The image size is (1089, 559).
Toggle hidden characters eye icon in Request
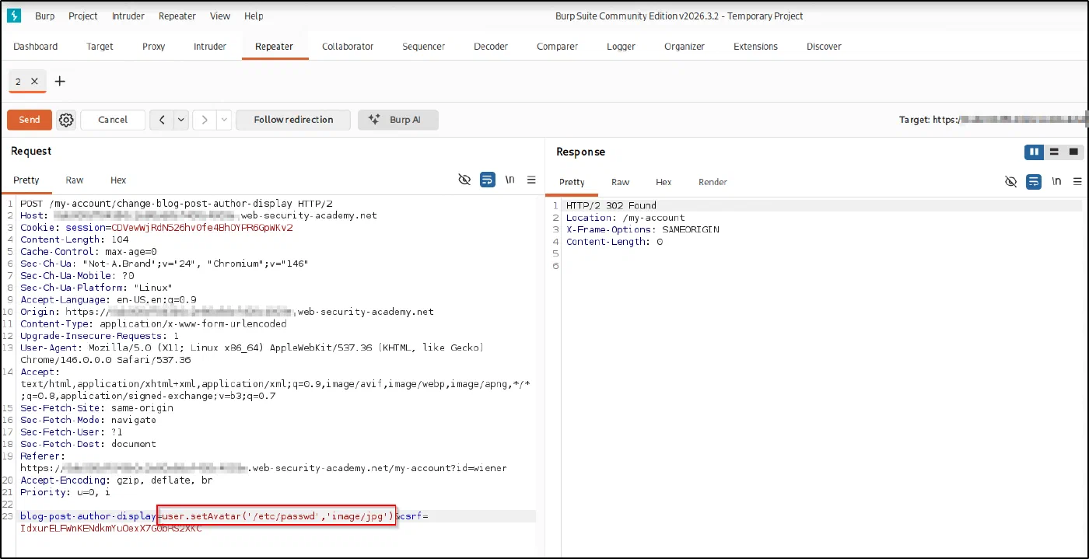tap(464, 180)
